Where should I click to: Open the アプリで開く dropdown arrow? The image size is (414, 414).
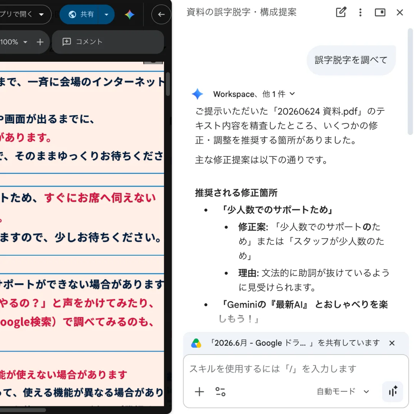point(41,14)
